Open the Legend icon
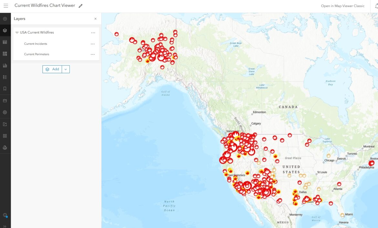The image size is (378, 228). [5, 77]
